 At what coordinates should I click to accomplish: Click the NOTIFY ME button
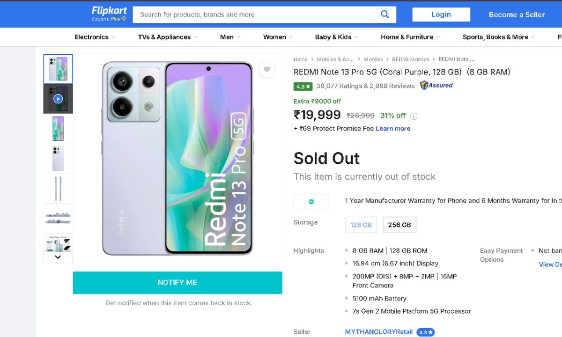[177, 283]
